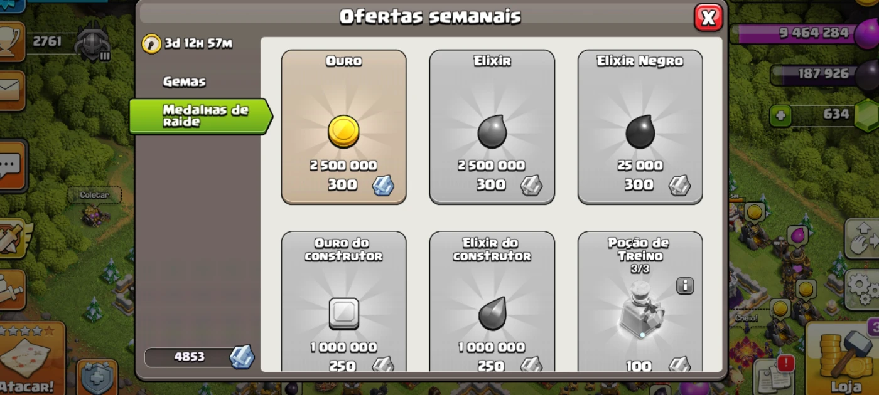Screen dimensions: 879x395
Task: Select the Medalhas de raide tab
Action: pos(201,116)
